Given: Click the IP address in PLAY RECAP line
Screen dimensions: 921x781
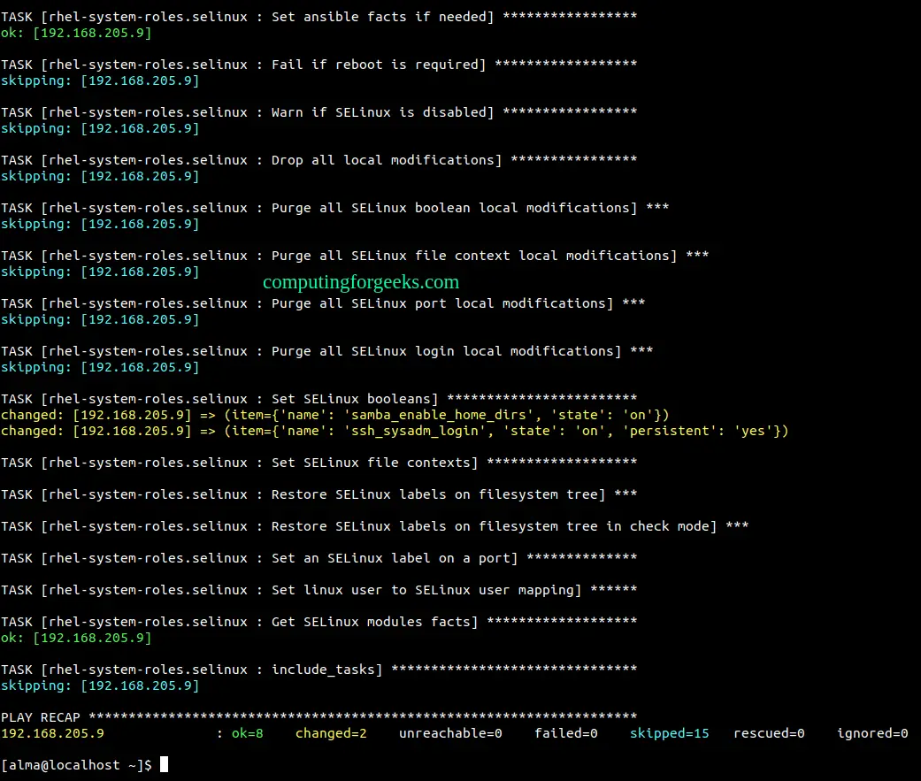Looking at the screenshot, I should point(52,732).
